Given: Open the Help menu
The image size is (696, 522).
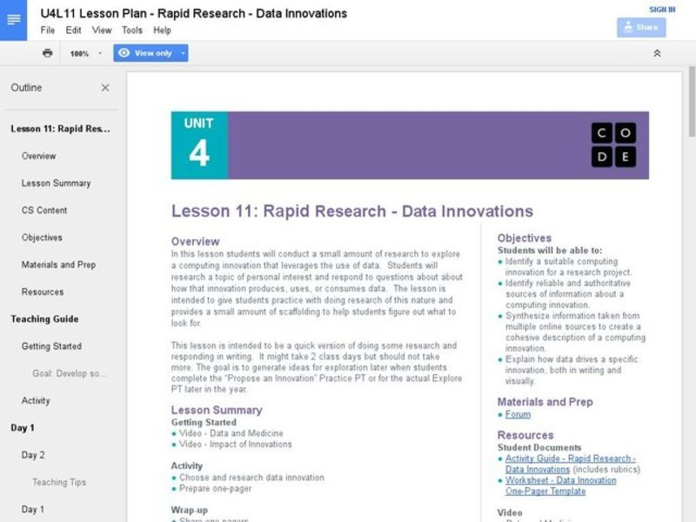Looking at the screenshot, I should click(161, 29).
